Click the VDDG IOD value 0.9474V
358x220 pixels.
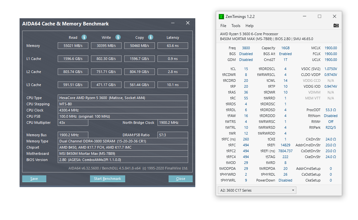pyautogui.click(x=331, y=86)
